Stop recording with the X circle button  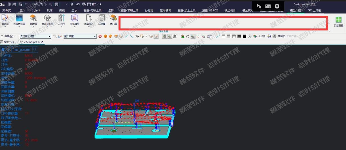pos(277,6)
